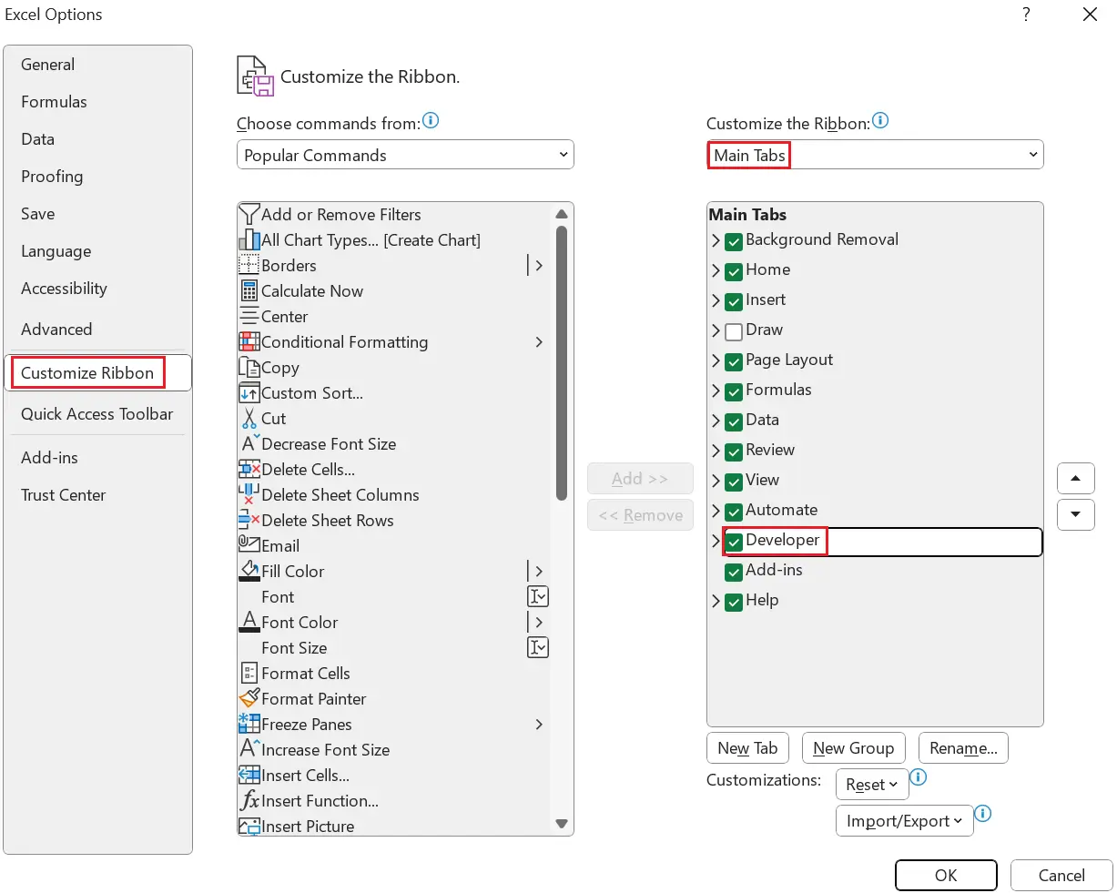Open the Customize the Ribbon Main Tabs dropdown
This screenshot has height=893, width=1117.
875,155
